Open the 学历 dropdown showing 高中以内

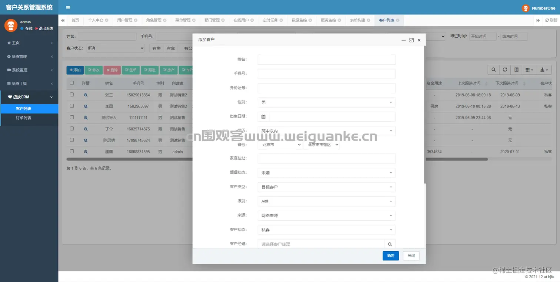327,131
